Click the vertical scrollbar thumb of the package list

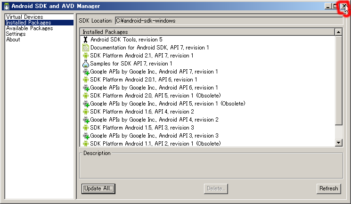point(338,81)
